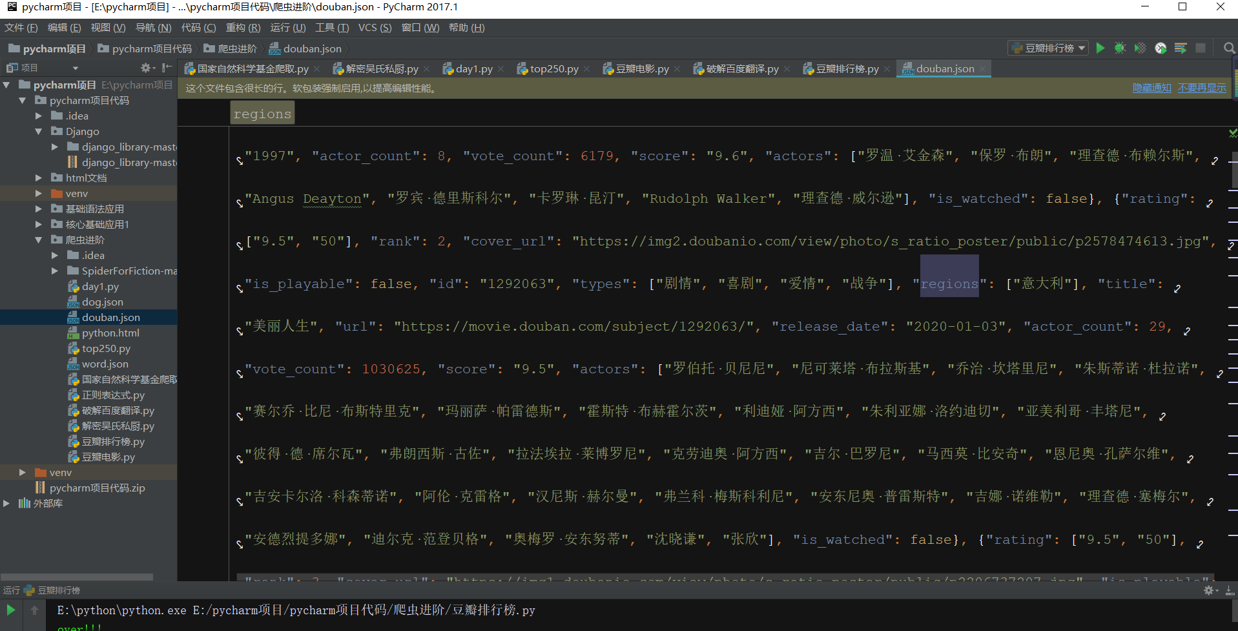Collapse the Django folder arrow
The image size is (1238, 631).
click(39, 131)
